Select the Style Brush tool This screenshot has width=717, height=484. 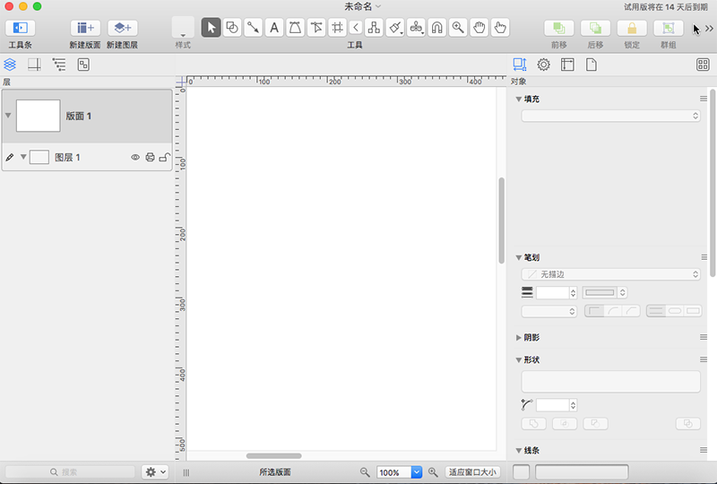point(394,28)
